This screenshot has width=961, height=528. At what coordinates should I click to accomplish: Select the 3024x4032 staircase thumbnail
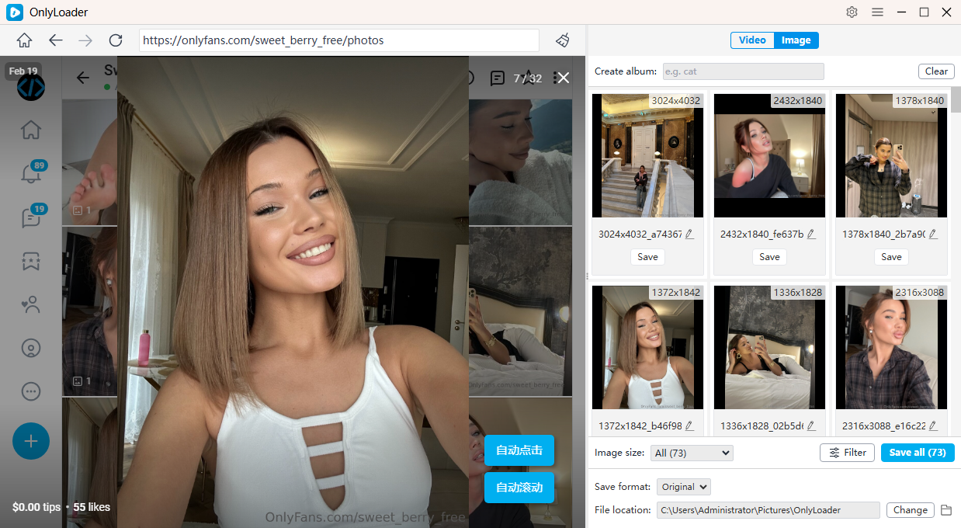tap(647, 155)
